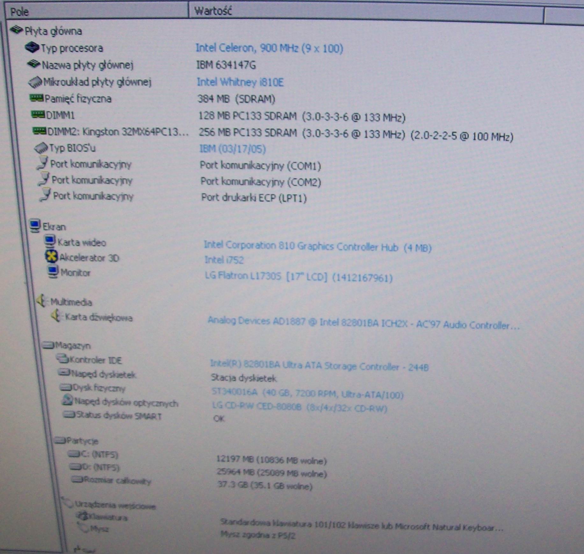Click the C: (NTFS) drive icon
The image size is (584, 554).
(74, 454)
